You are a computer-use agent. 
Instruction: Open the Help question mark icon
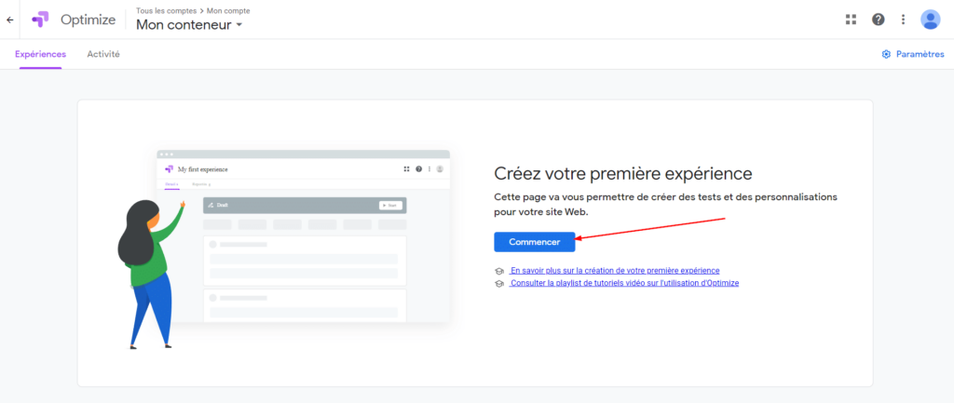click(x=878, y=20)
